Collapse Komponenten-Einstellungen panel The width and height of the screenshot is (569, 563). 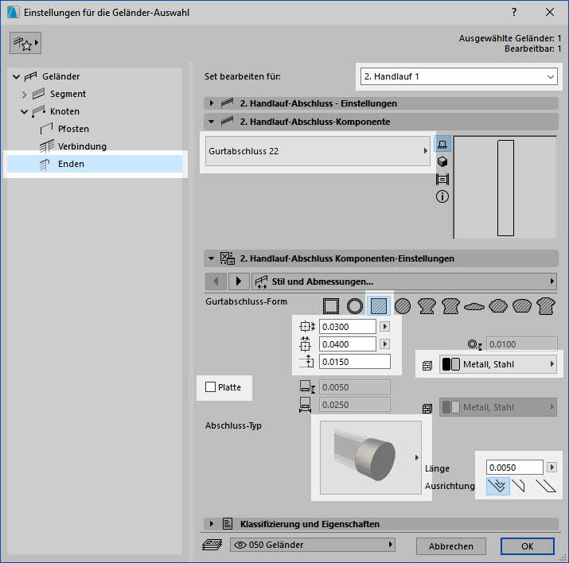tap(212, 258)
